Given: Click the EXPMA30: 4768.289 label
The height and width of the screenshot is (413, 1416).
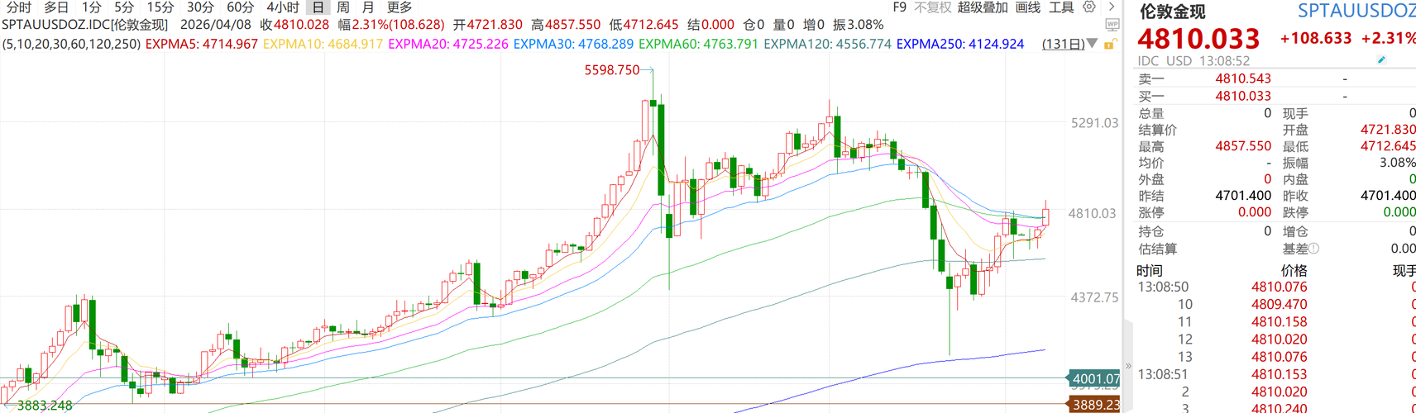Looking at the screenshot, I should click(x=573, y=44).
